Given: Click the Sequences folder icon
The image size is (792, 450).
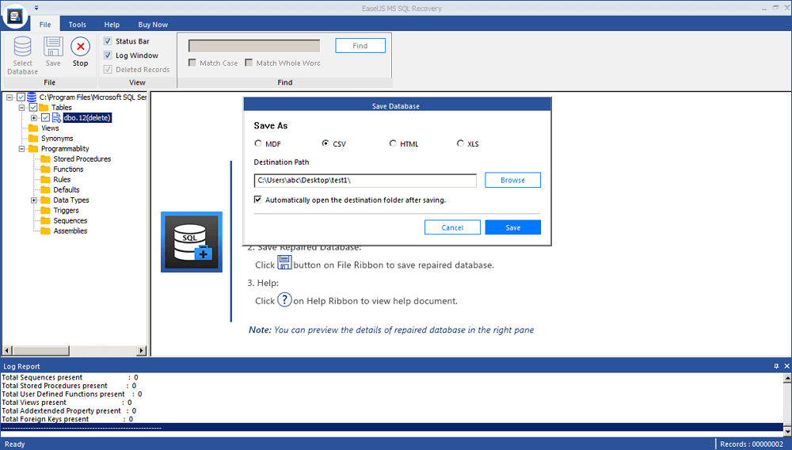Looking at the screenshot, I should (45, 221).
